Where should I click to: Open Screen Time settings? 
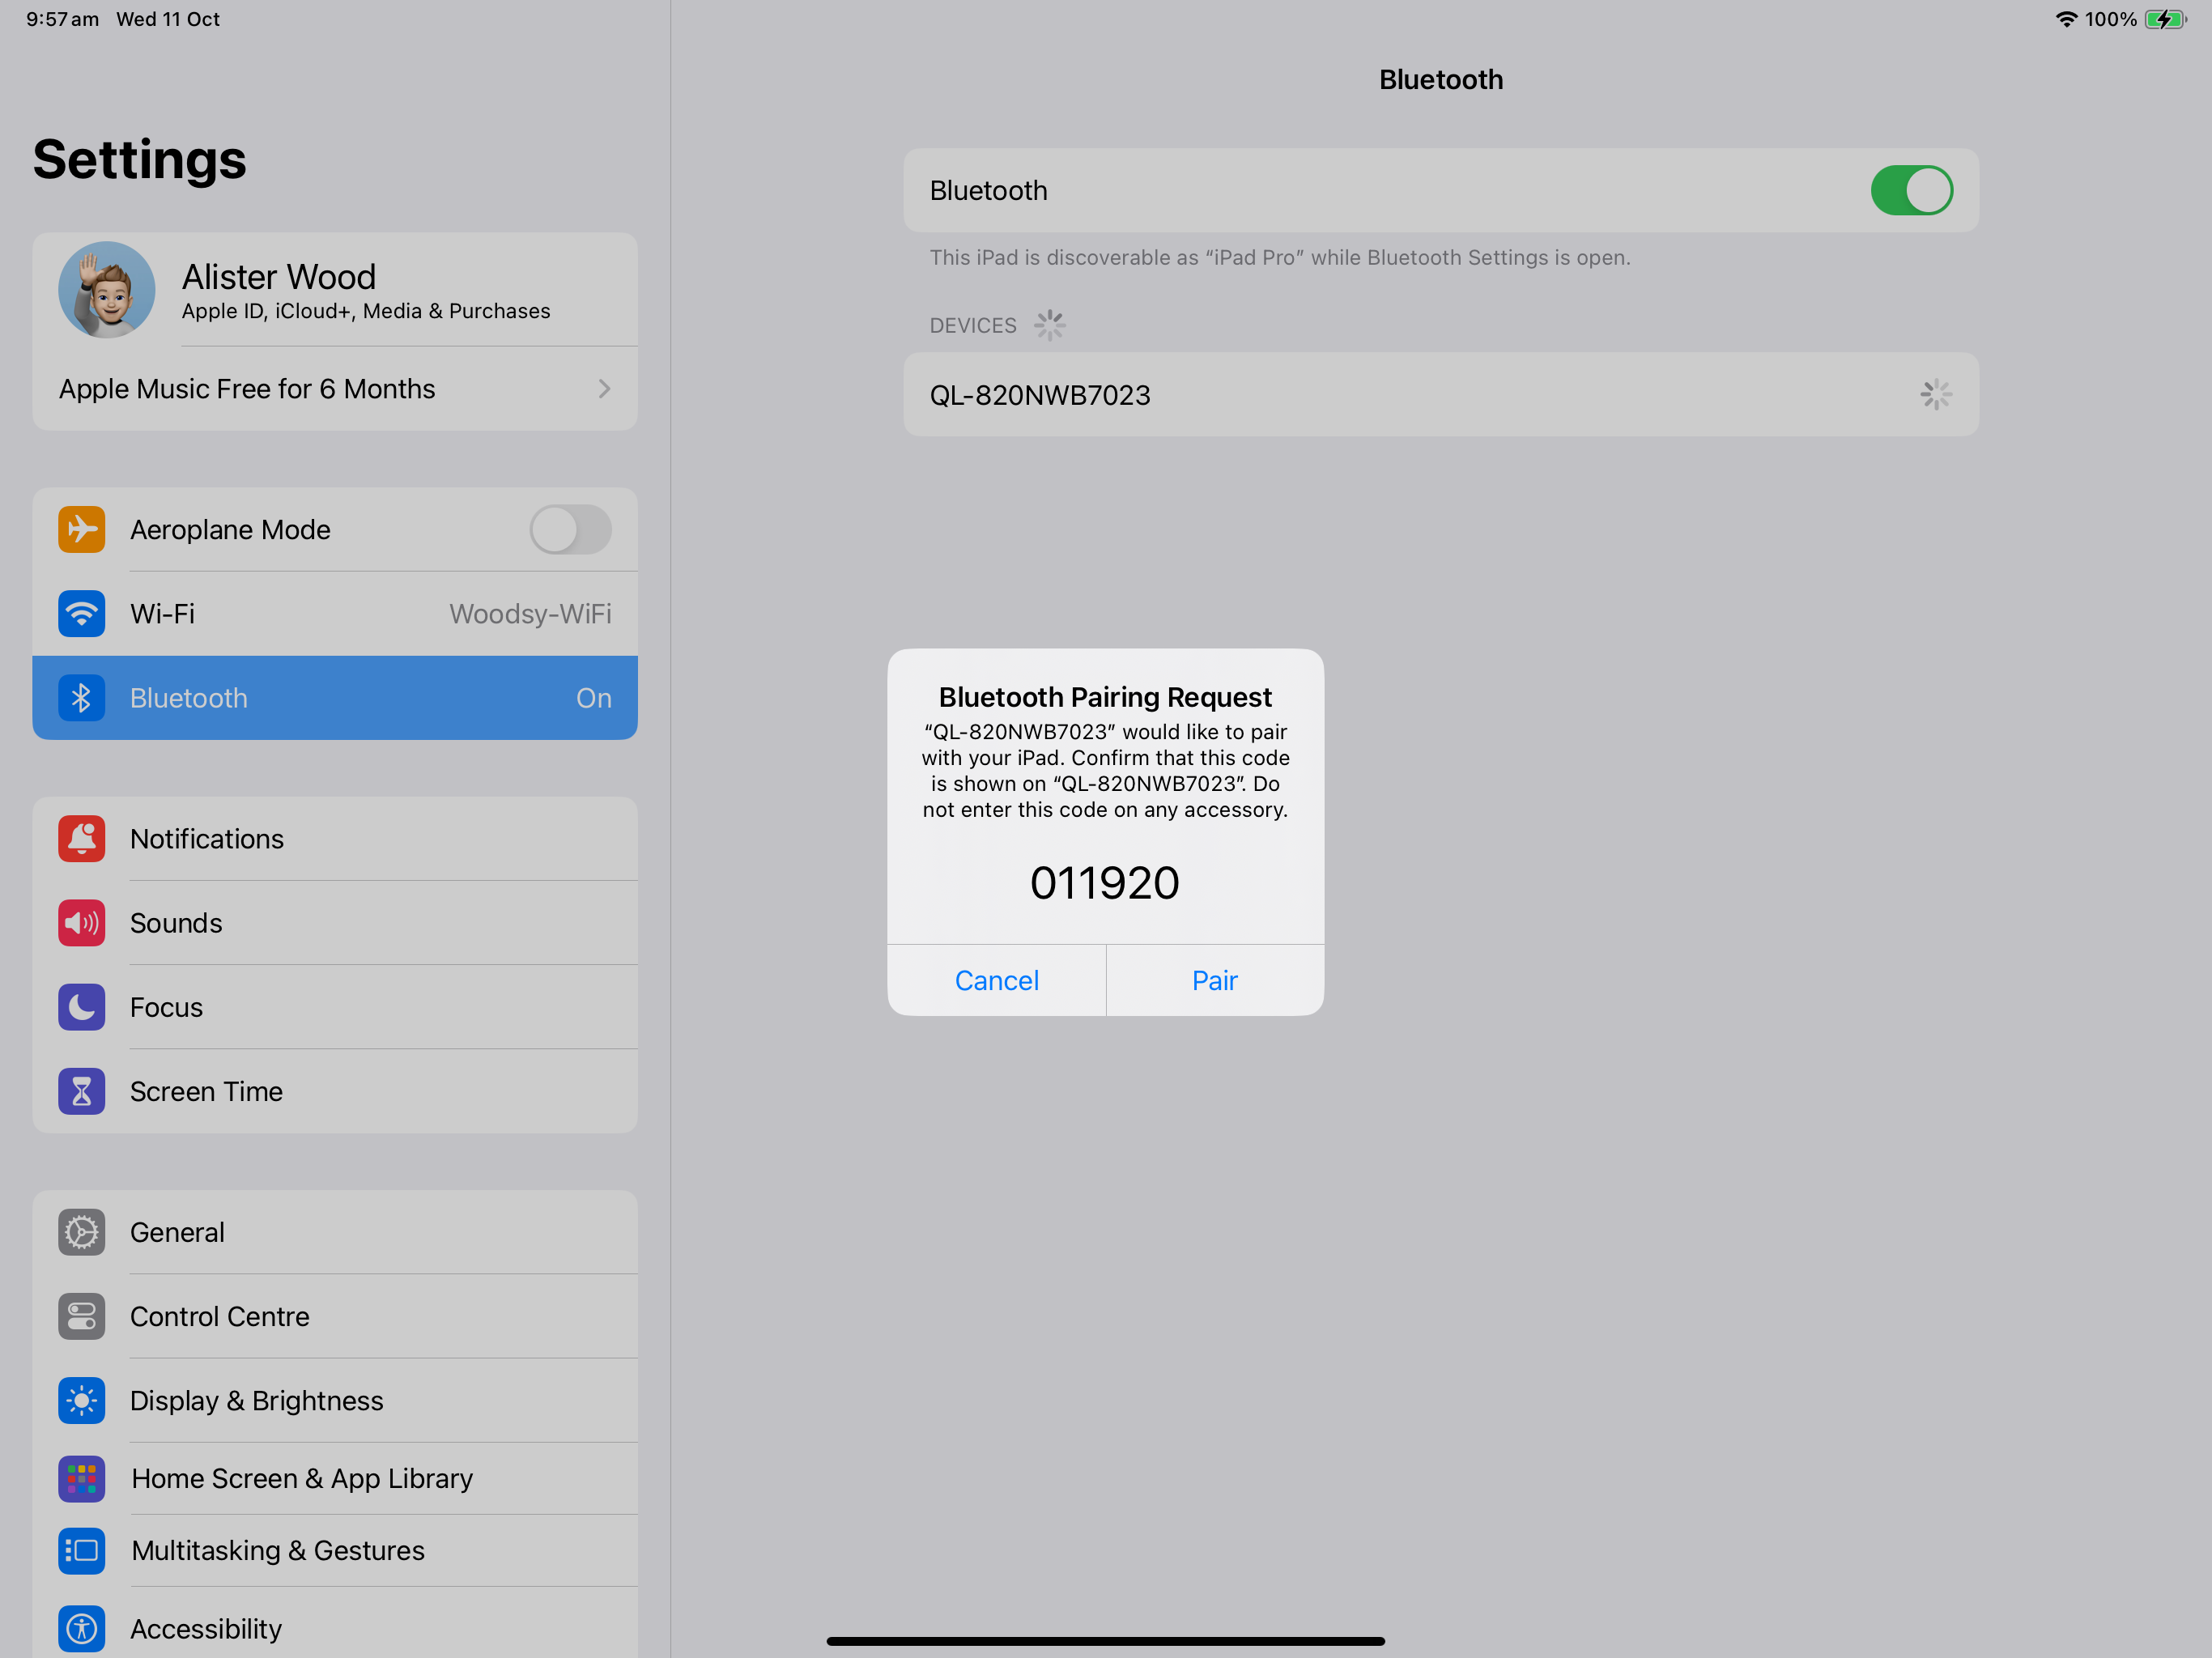(x=335, y=1091)
